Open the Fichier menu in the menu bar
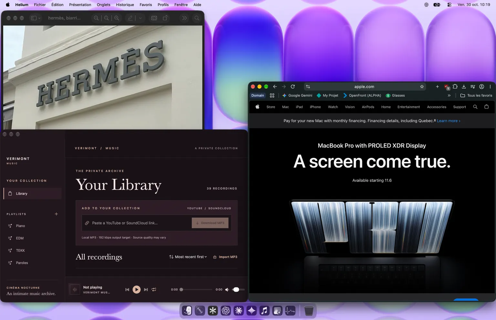496x320 pixels. coord(40,5)
